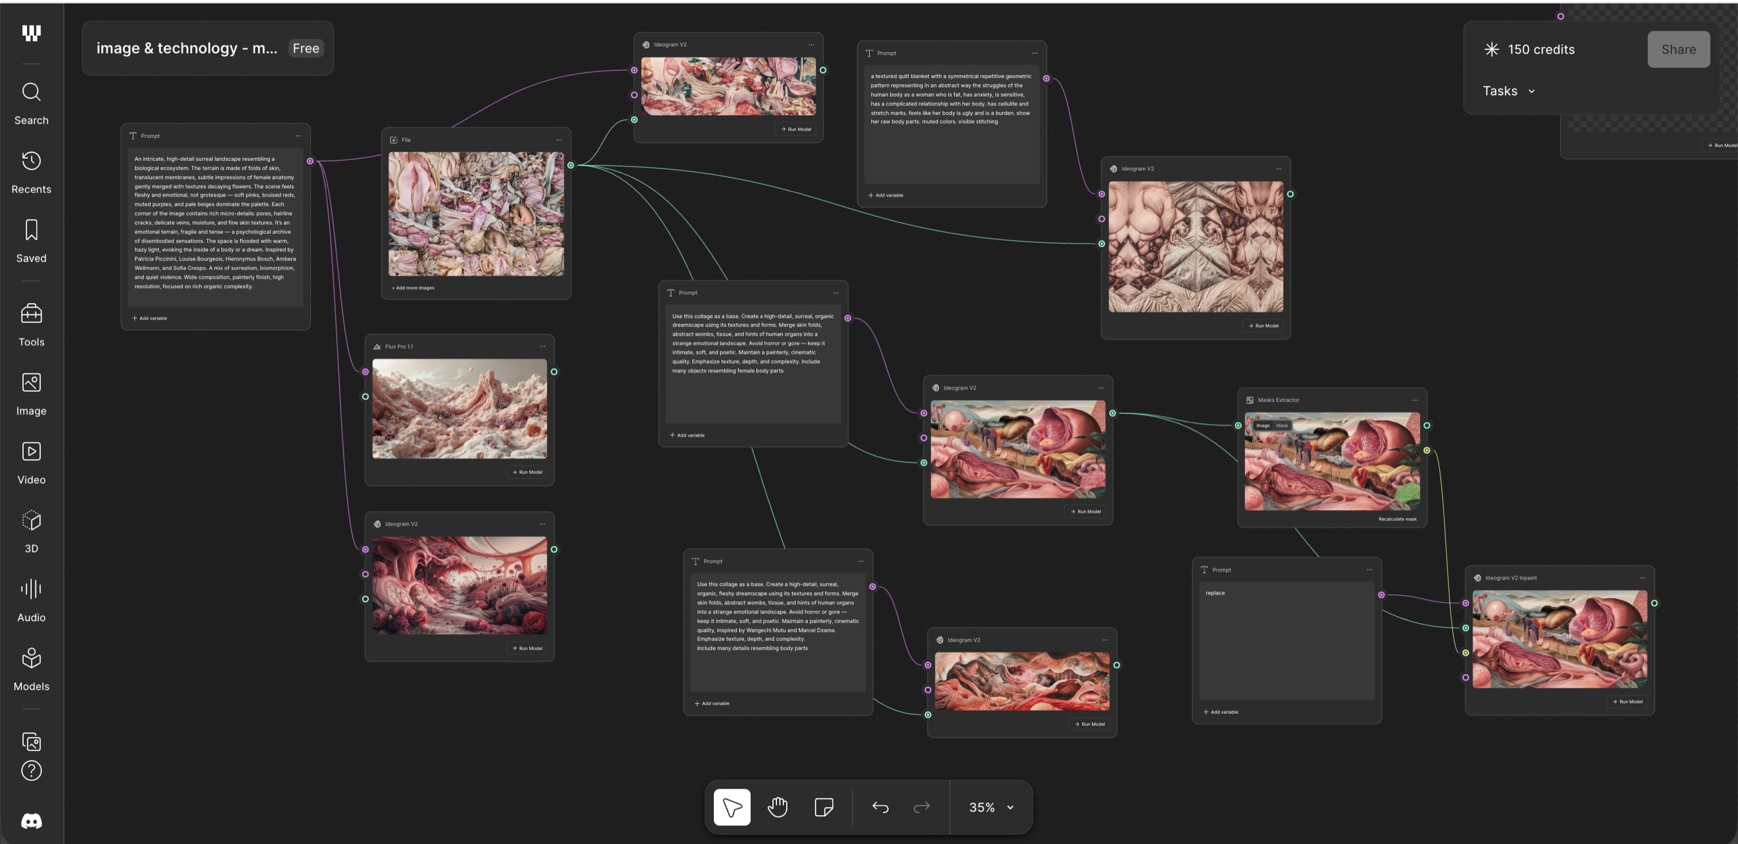1738x844 pixels.
Task: Open the 35% zoom level dropdown
Action: (991, 807)
